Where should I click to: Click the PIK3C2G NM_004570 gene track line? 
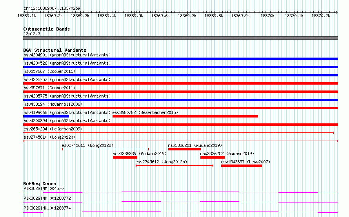click(x=180, y=192)
